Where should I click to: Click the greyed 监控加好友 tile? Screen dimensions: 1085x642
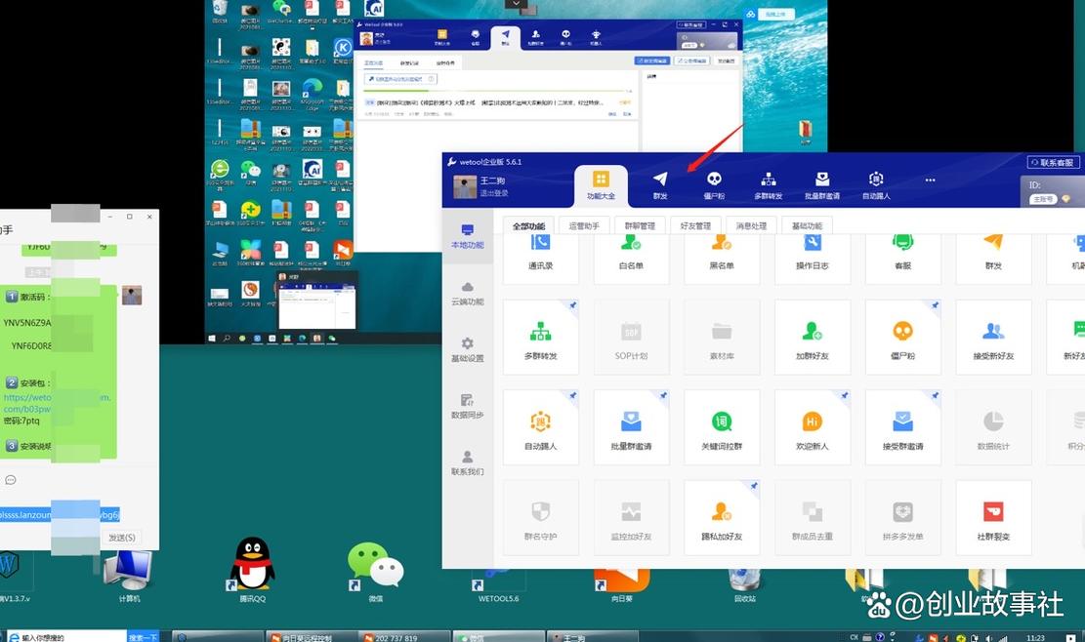(631, 518)
